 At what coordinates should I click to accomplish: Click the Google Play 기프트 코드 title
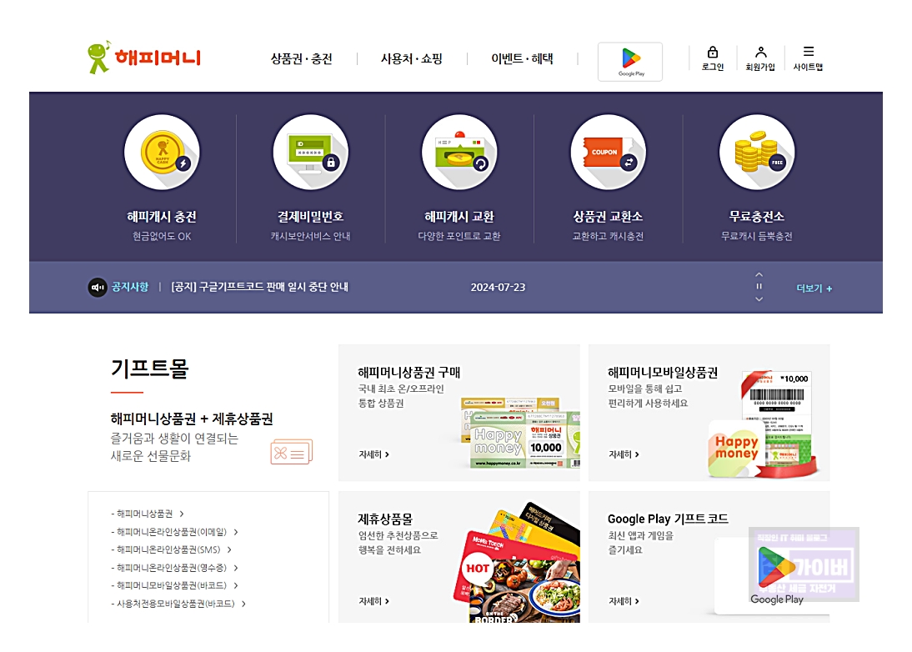[x=668, y=519]
